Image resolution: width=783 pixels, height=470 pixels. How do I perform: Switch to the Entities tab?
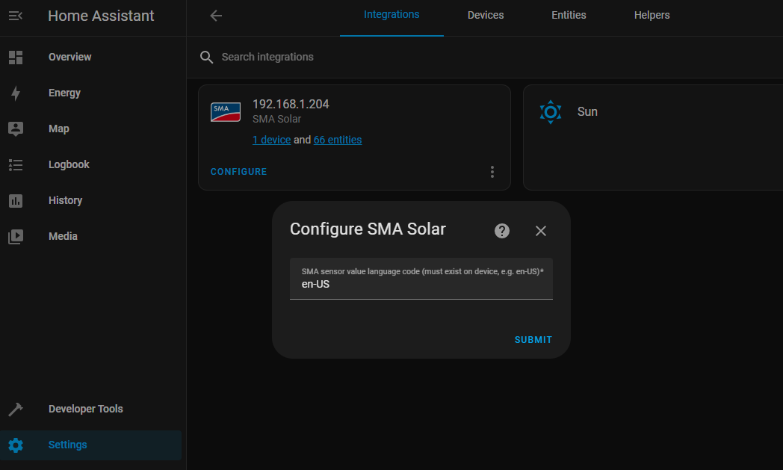click(569, 15)
